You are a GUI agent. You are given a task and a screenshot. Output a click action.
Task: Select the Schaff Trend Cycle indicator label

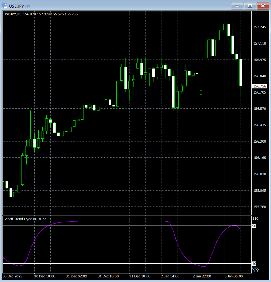pos(24,219)
